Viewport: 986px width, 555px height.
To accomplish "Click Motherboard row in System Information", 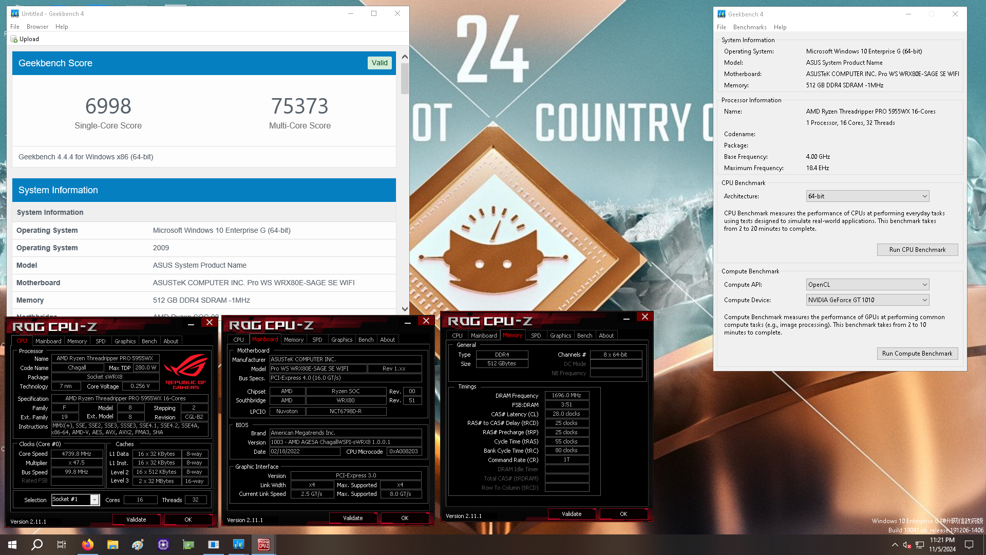I will click(x=204, y=283).
